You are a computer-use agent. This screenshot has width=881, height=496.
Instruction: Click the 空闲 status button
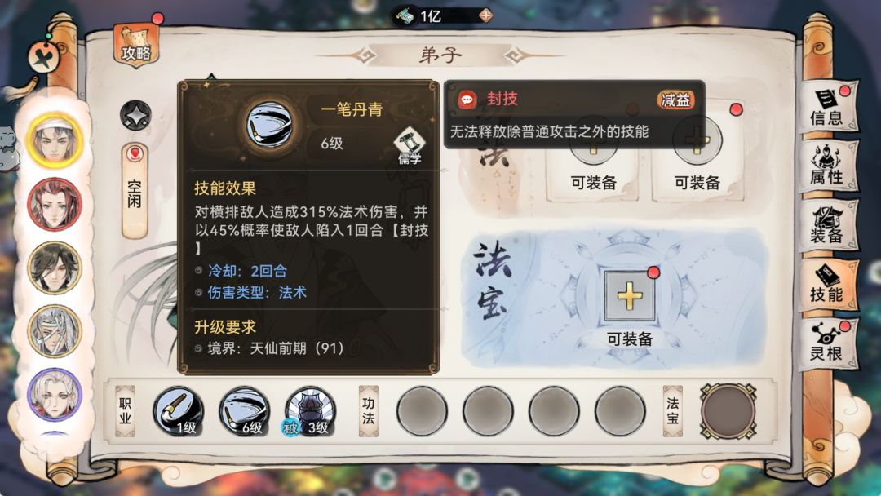(135, 191)
